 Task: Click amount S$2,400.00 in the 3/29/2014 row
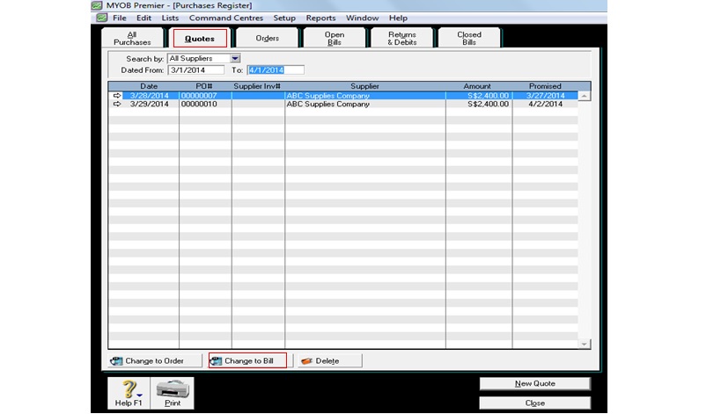coord(488,105)
